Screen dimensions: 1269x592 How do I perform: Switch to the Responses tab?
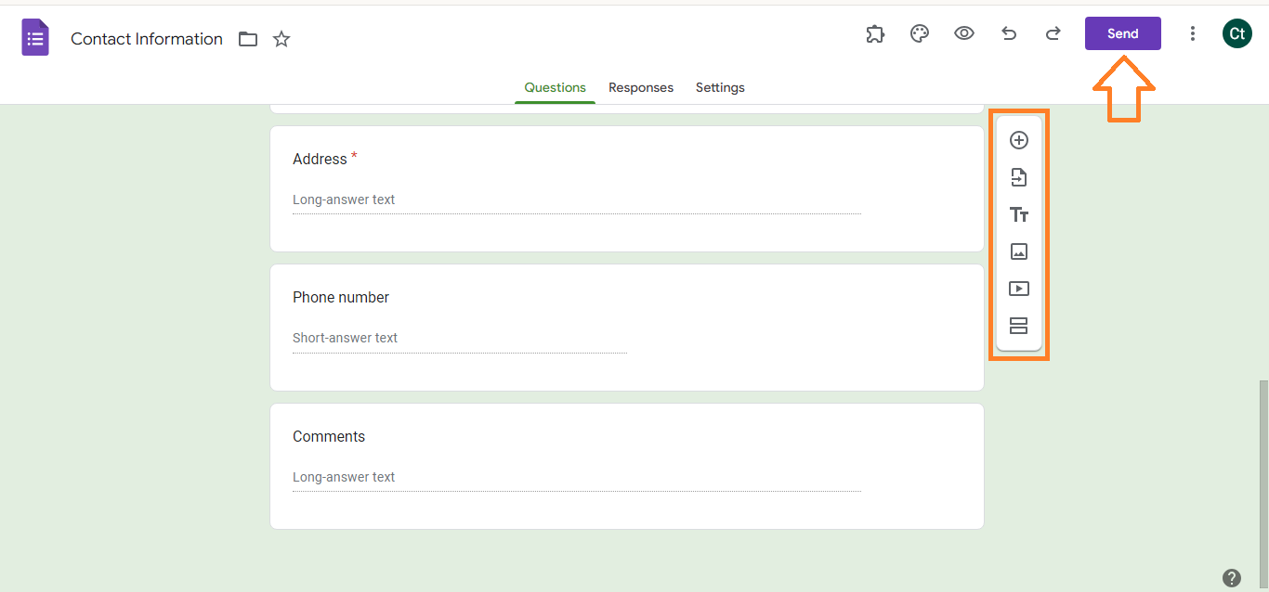pyautogui.click(x=641, y=87)
